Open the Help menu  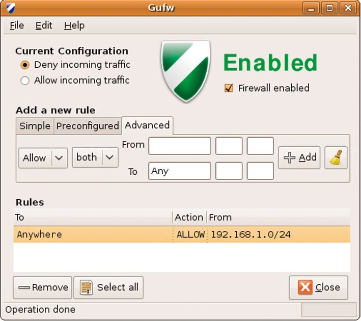point(74,25)
